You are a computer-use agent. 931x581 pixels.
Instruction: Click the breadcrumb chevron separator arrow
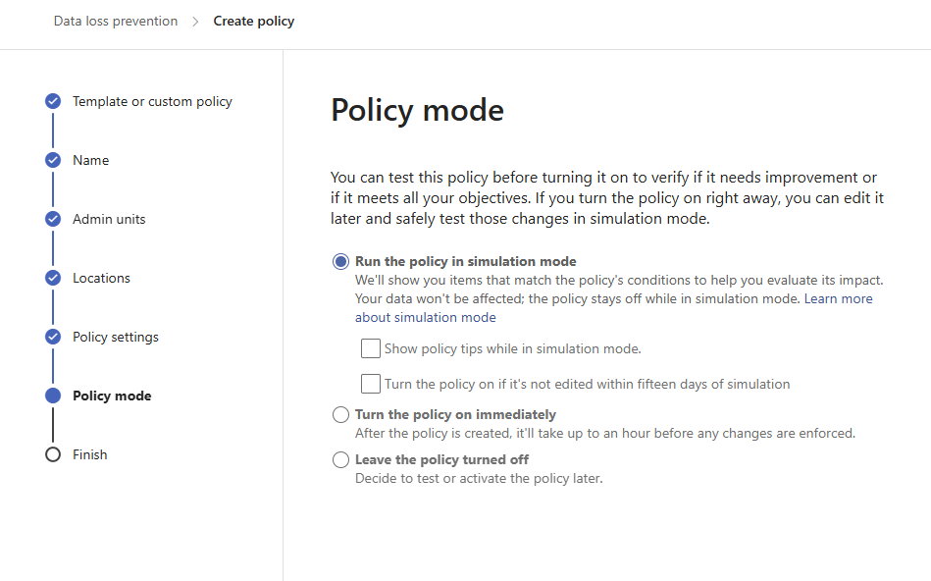(x=195, y=22)
